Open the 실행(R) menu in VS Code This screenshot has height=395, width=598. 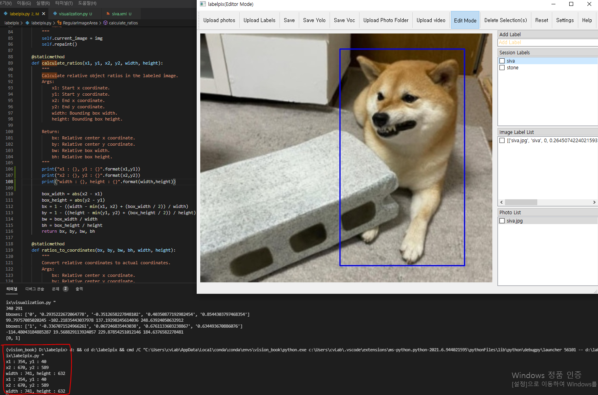coord(43,3)
